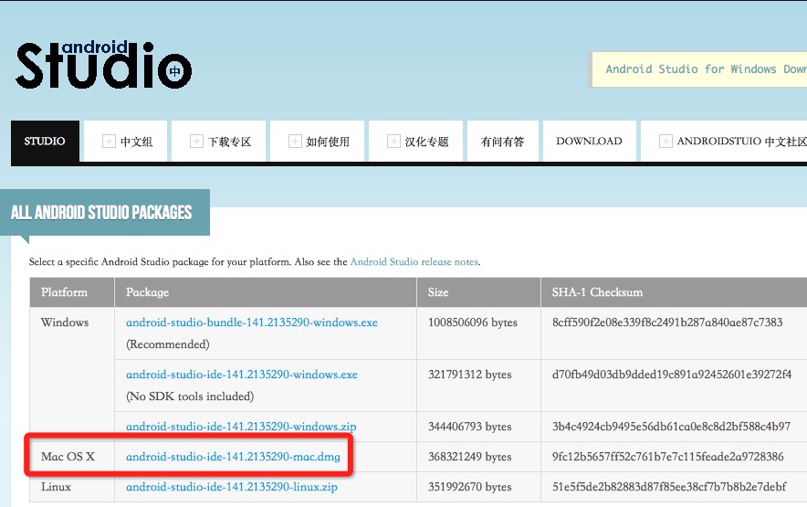Download android-studio-ide-141.2135290-linux.zip
The image size is (807, 507).
tap(232, 487)
